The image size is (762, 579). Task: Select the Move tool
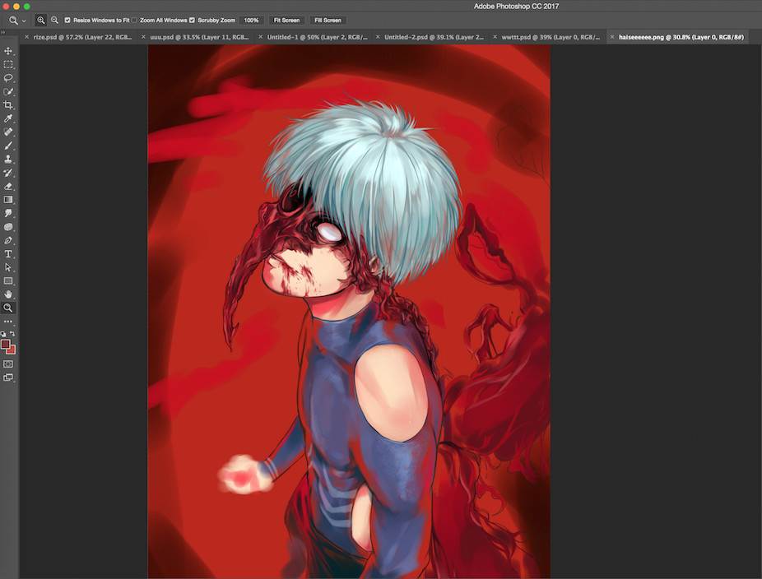point(8,51)
